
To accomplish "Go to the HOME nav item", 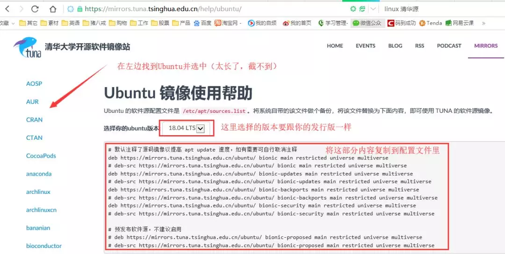I will coord(335,46).
